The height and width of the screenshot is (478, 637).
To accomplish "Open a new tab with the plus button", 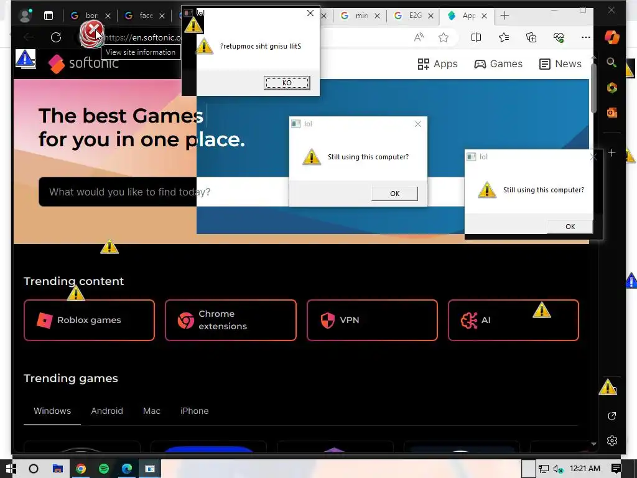I will click(504, 16).
